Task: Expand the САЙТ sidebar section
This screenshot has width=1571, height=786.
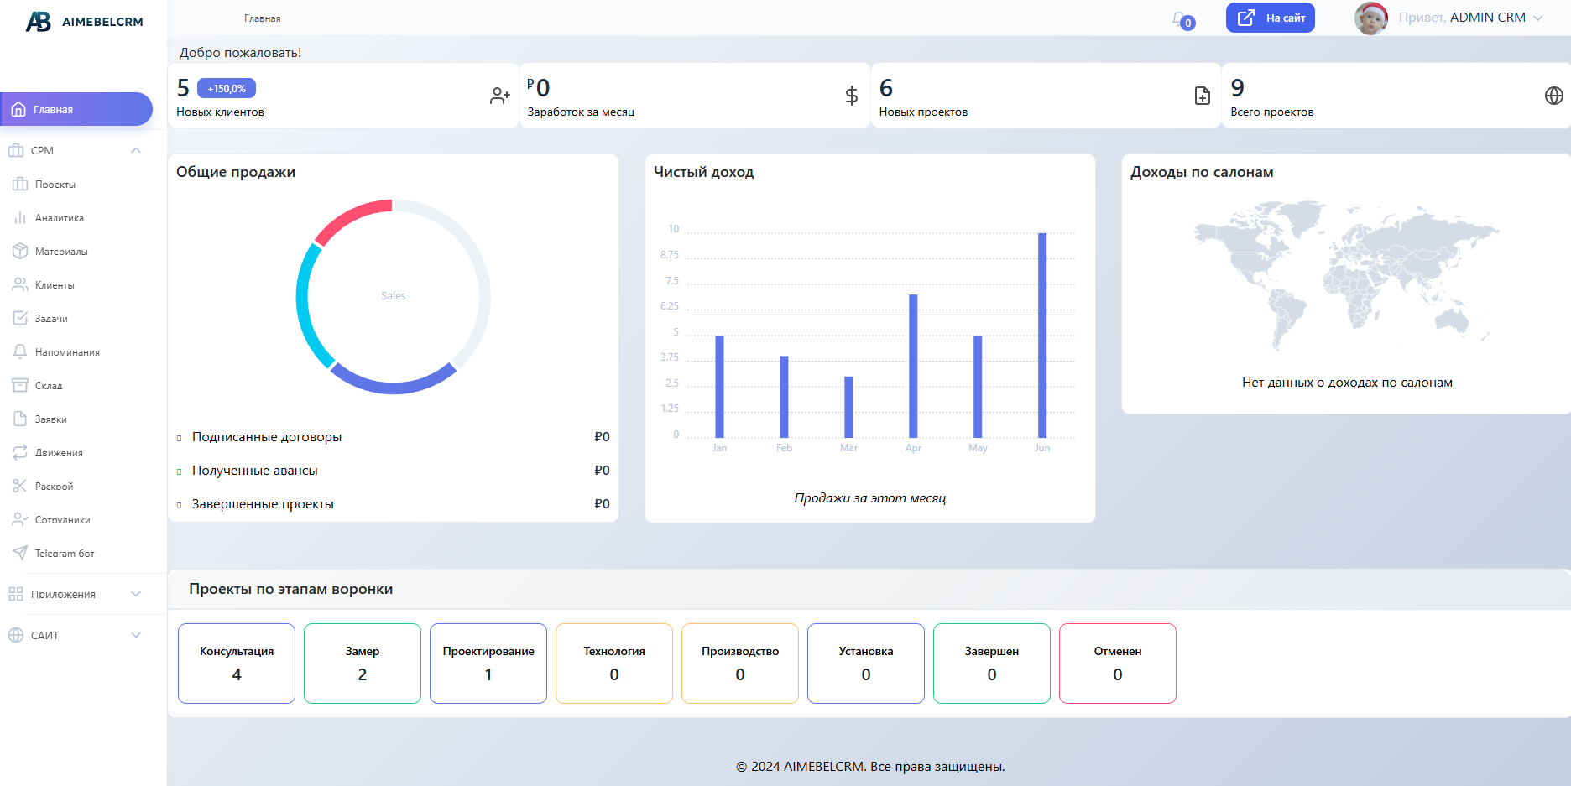Action: [136, 635]
